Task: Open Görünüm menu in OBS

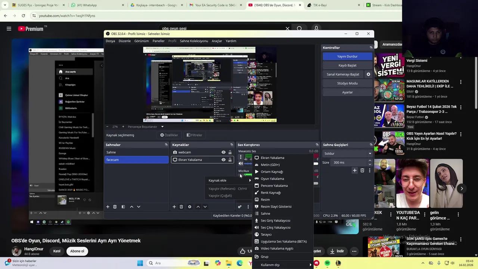Action: [142, 41]
